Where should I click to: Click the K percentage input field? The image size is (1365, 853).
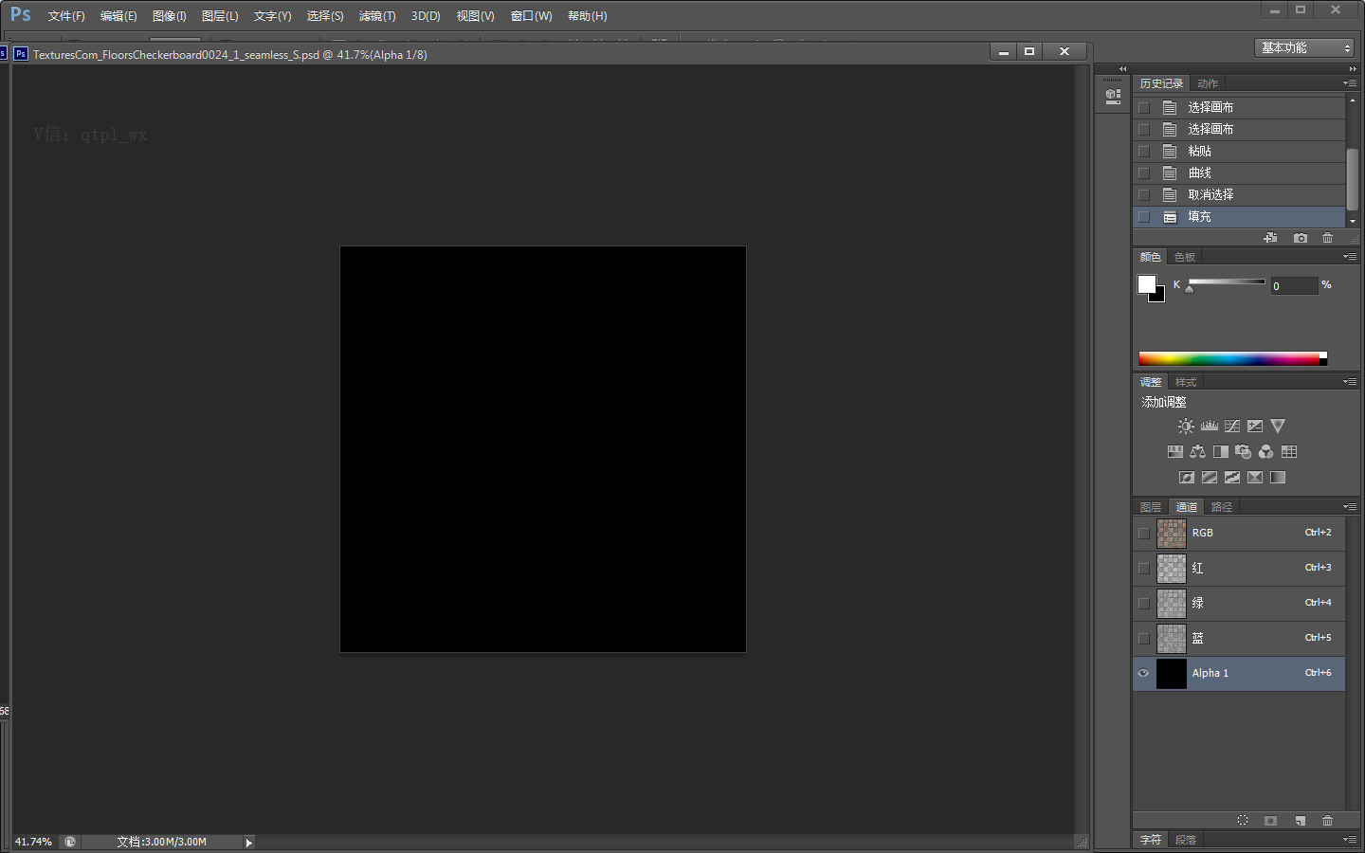point(1294,286)
